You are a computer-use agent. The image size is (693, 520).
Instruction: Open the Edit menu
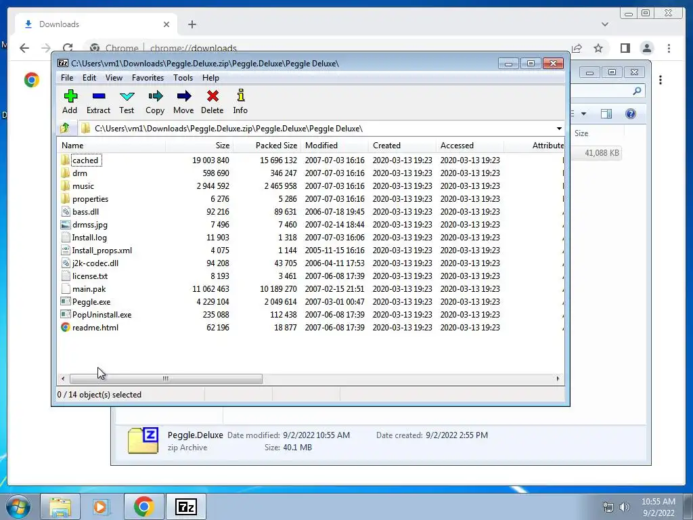point(89,78)
